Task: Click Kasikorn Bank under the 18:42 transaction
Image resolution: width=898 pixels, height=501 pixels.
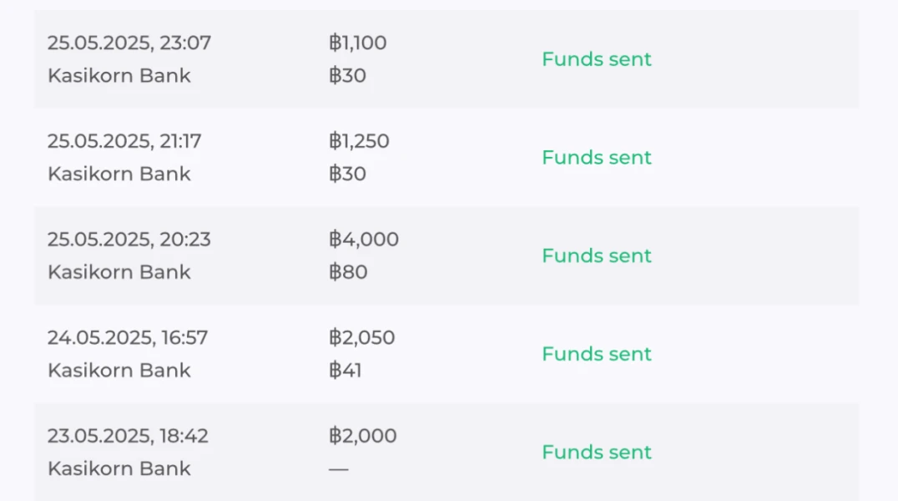Action: point(119,469)
